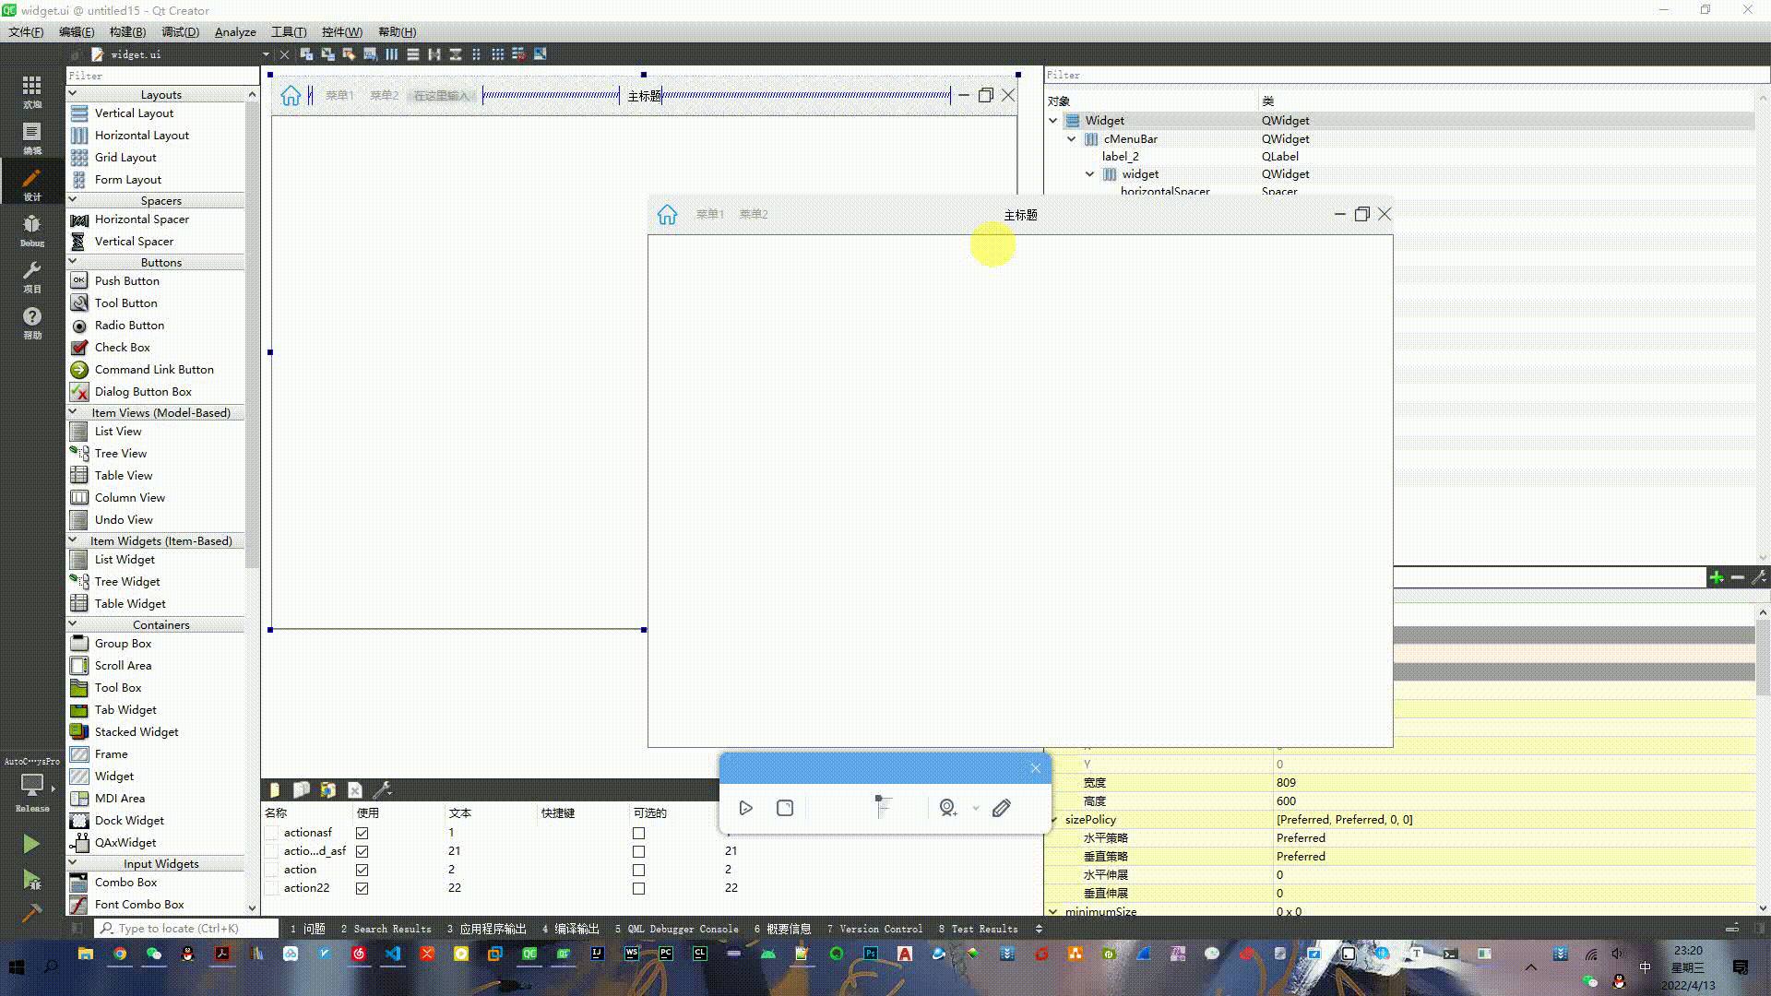Toggle Used checkbox for action row
This screenshot has width=1771, height=996.
coord(363,870)
